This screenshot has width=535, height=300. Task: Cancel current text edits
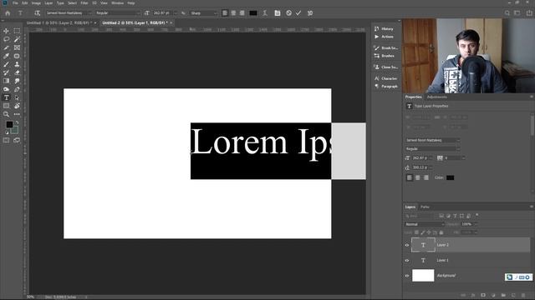coord(288,13)
